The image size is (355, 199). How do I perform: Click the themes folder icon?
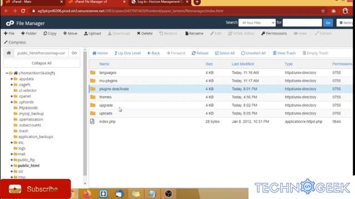pyautogui.click(x=93, y=97)
